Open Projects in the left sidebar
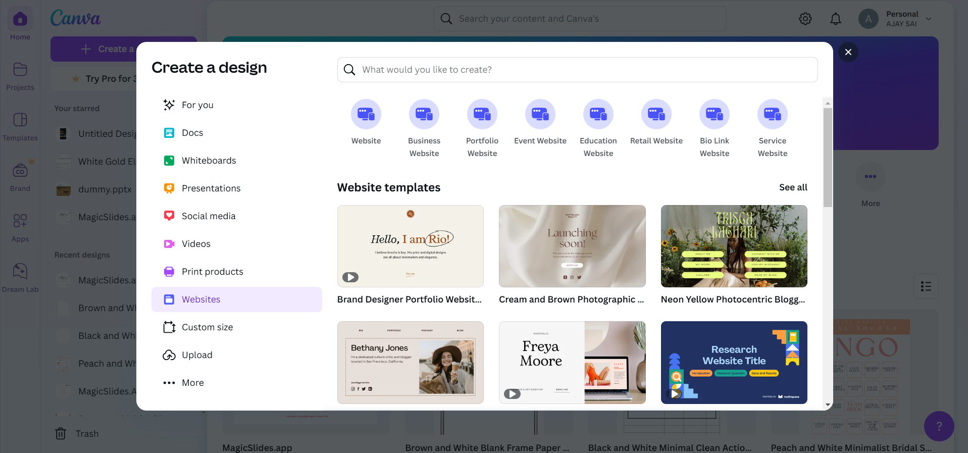Screen dimensions: 968x453 [20, 76]
